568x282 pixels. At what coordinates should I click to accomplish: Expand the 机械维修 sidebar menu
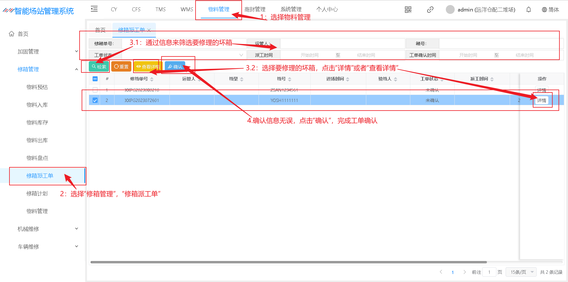[47, 229]
